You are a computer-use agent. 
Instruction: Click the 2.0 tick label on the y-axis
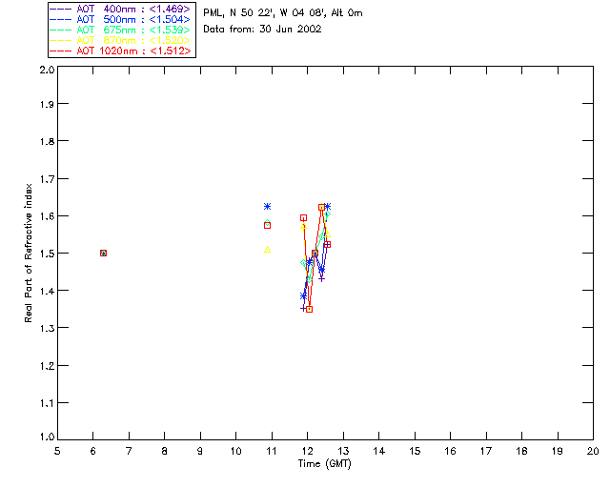47,70
